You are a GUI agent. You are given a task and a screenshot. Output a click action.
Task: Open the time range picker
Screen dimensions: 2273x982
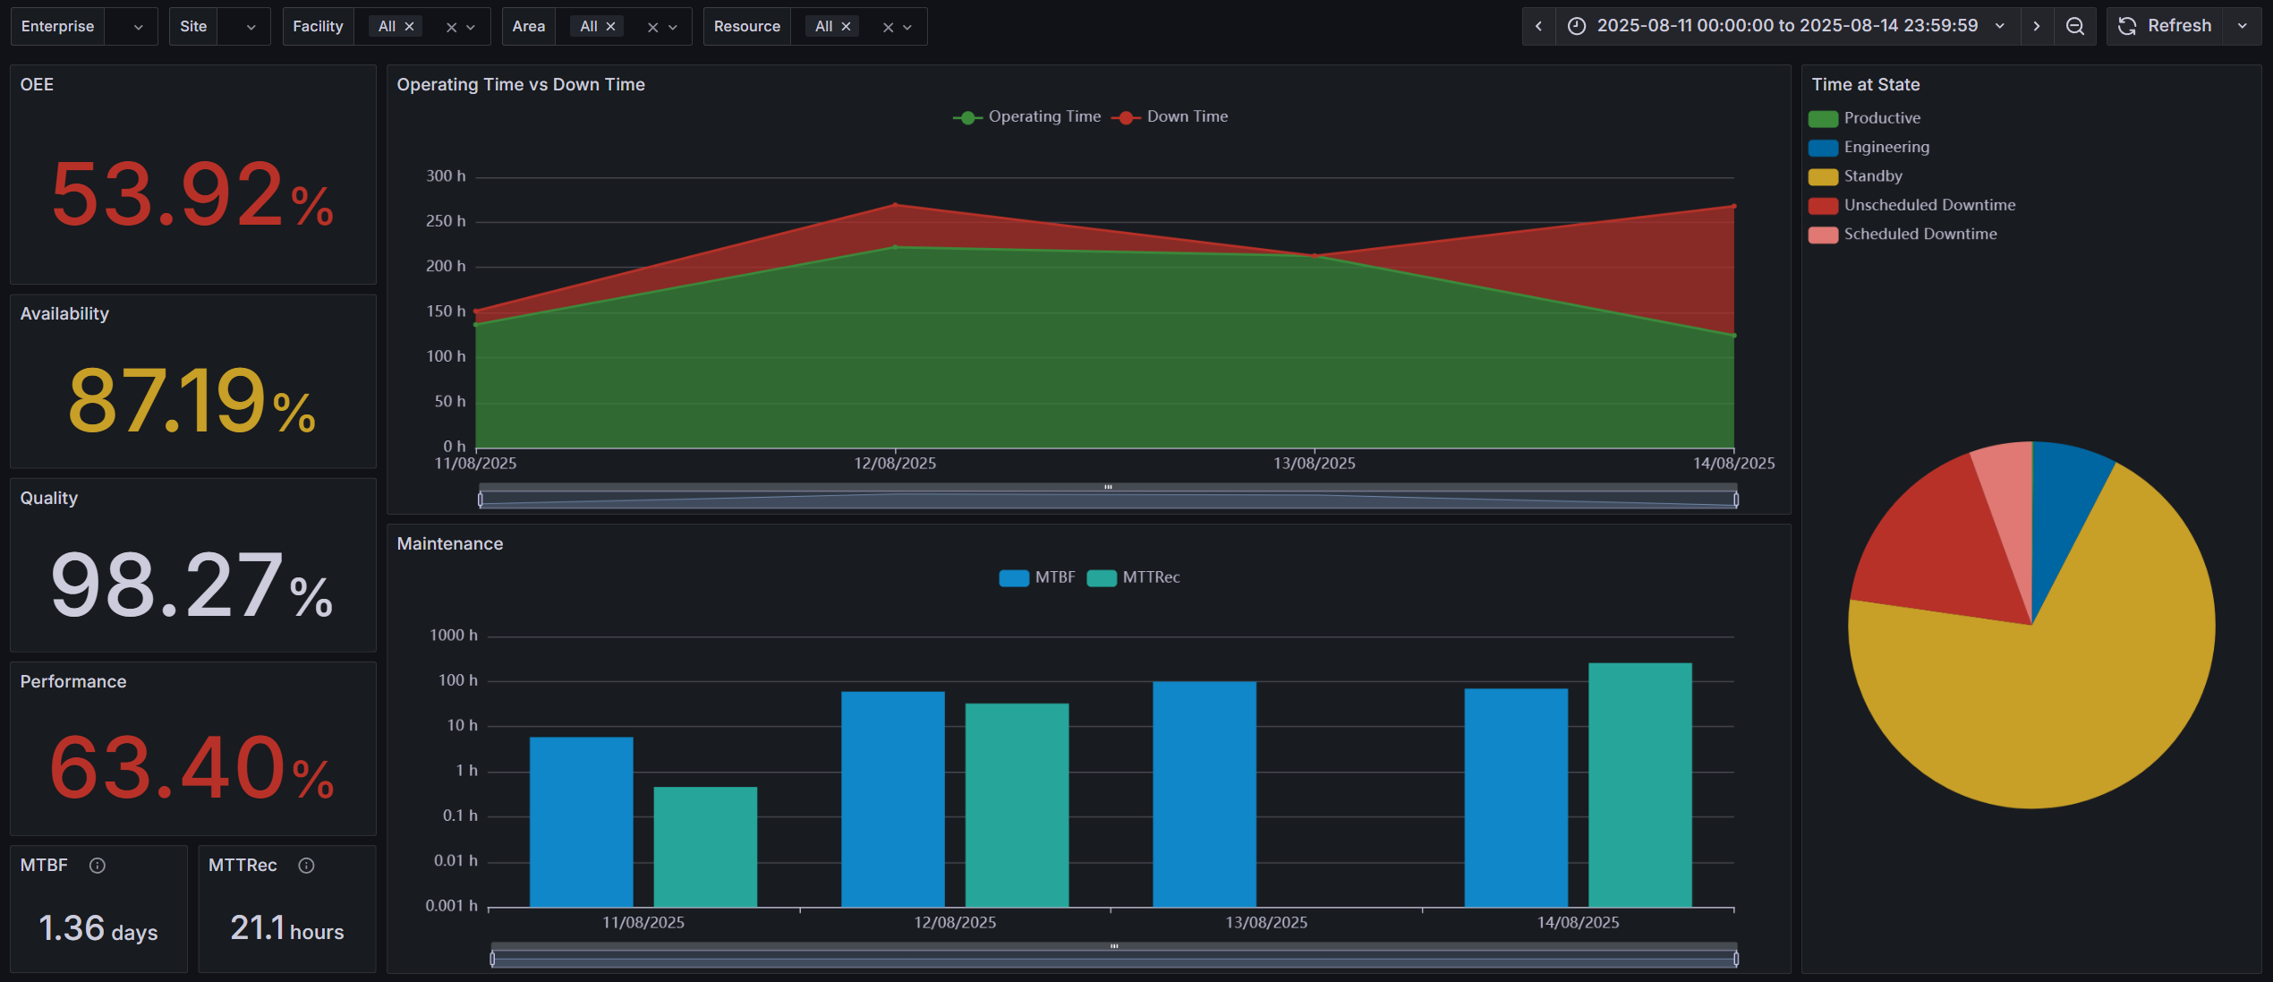pyautogui.click(x=1786, y=26)
